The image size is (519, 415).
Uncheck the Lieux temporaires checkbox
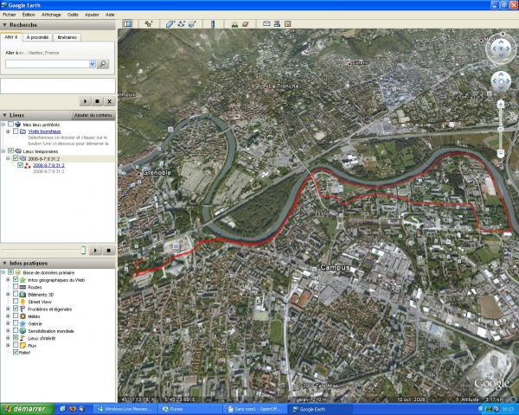tap(10, 151)
